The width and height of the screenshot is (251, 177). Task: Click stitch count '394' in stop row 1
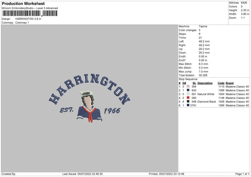(194, 86)
